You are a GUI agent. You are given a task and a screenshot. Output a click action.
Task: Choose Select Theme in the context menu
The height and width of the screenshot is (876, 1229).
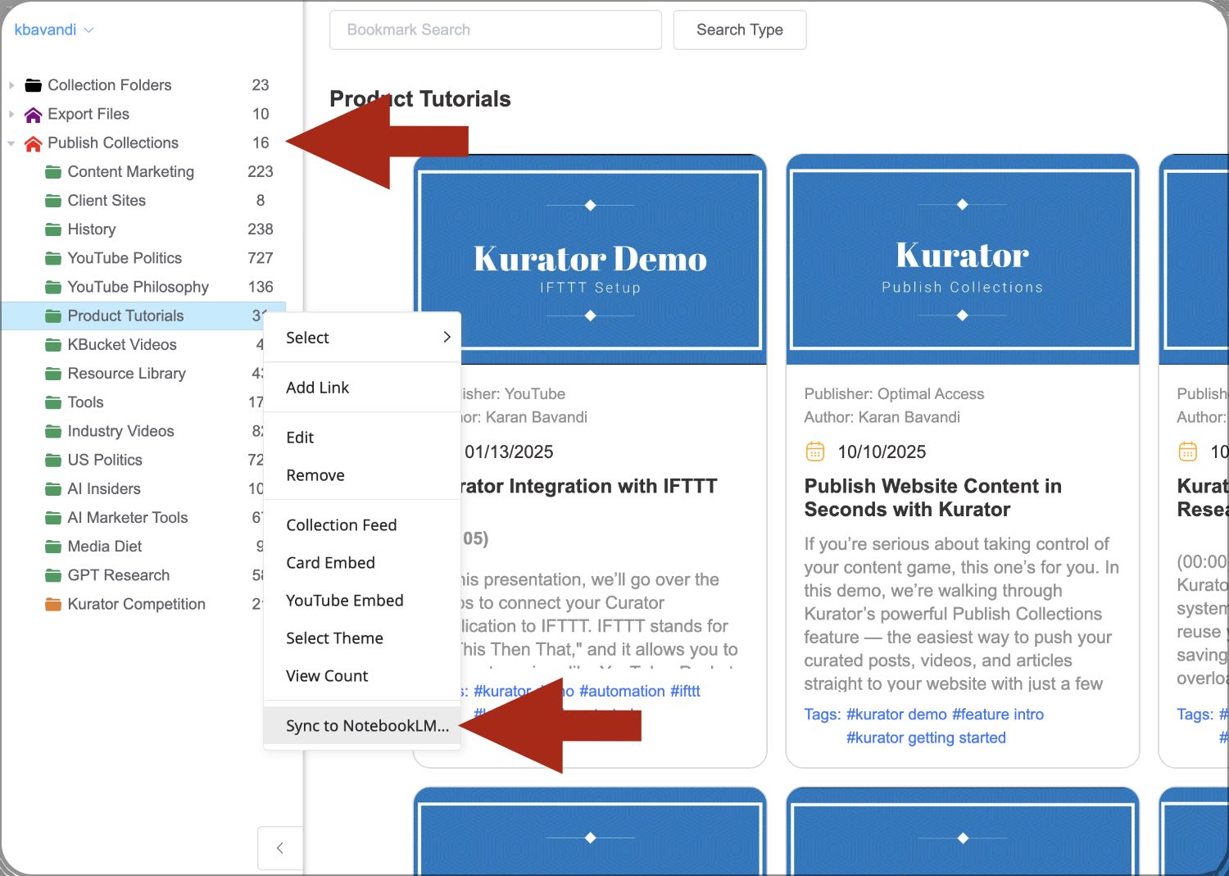point(362,638)
